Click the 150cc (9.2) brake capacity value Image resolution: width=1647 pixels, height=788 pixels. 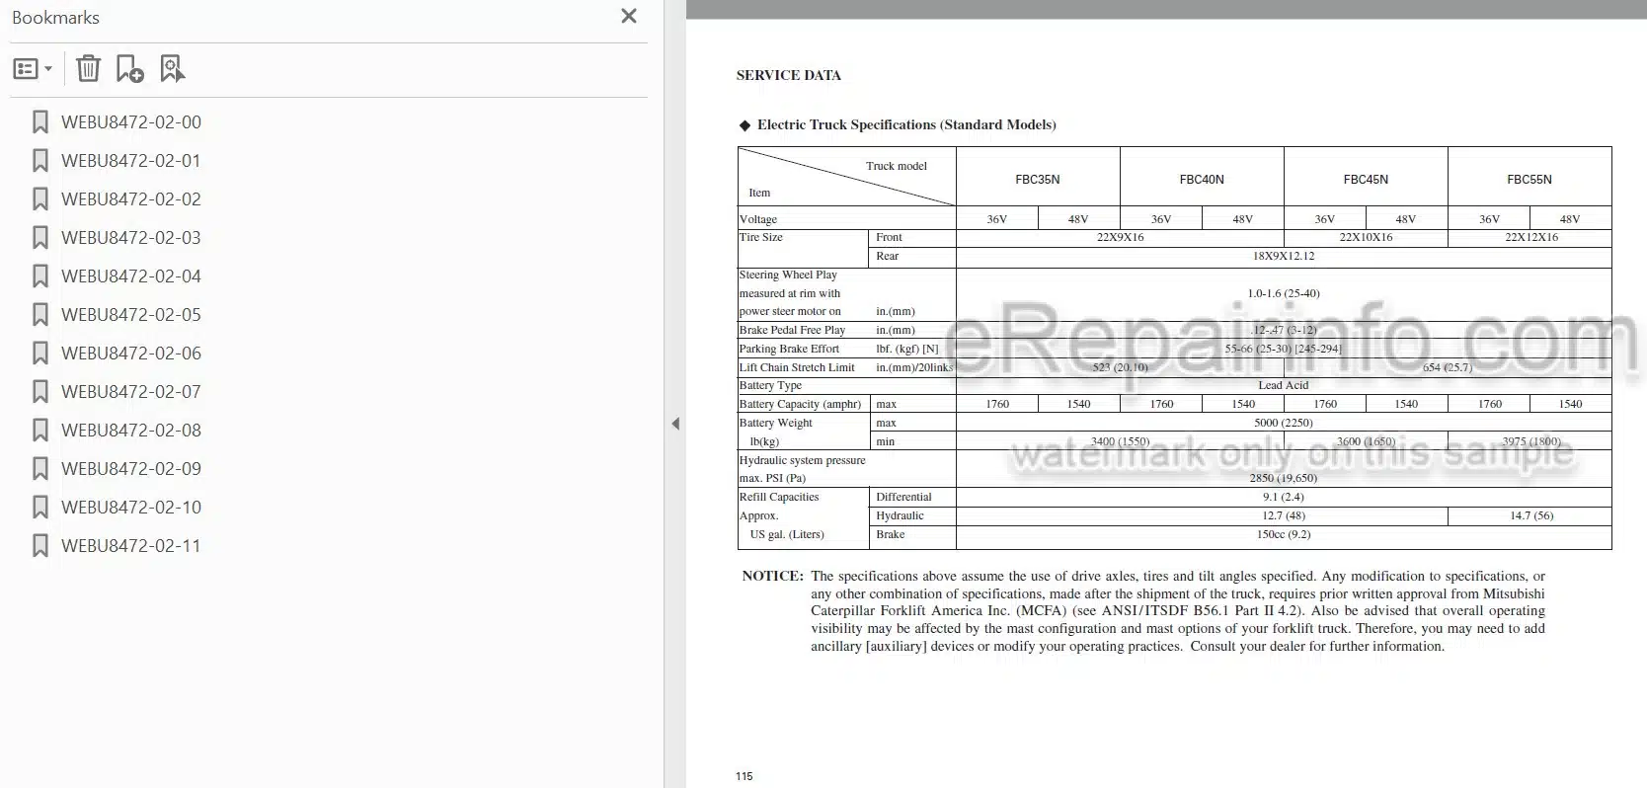coord(1283,534)
